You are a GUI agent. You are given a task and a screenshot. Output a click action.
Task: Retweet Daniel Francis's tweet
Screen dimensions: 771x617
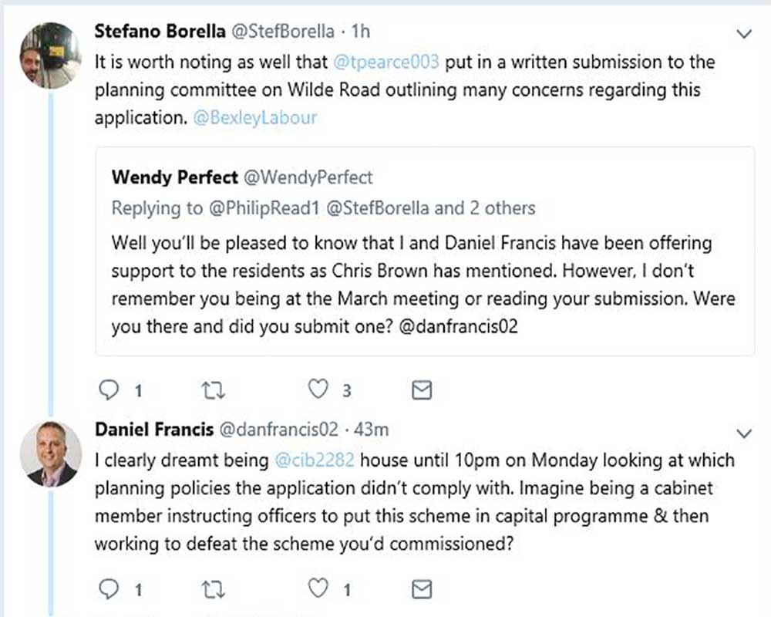coord(212,590)
